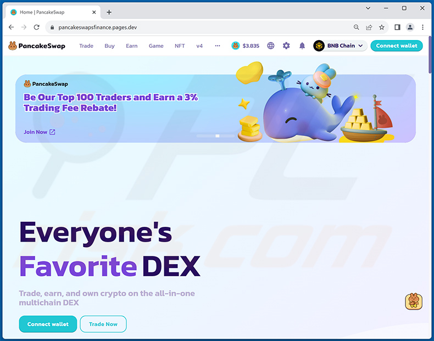The image size is (434, 341).
Task: Open browser side panel icon
Action: click(397, 27)
